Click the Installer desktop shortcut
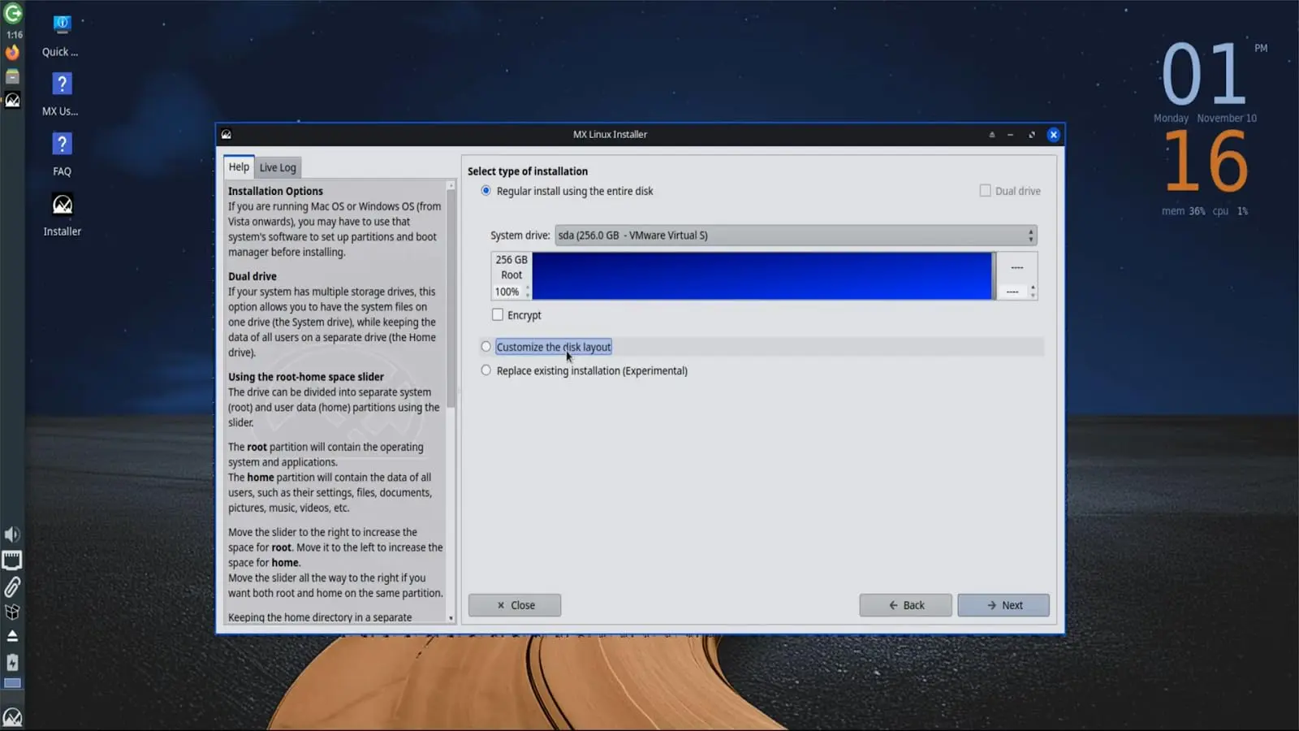The image size is (1299, 731). [x=62, y=214]
